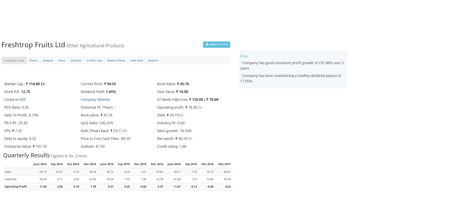
Task: Click the Dec 2014 column header
Action: click(73, 164)
